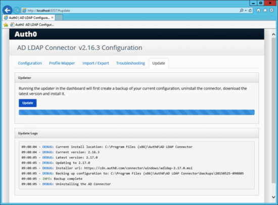Open the Auth0 AD LDAP favorites bar bookmark

pos(32,25)
